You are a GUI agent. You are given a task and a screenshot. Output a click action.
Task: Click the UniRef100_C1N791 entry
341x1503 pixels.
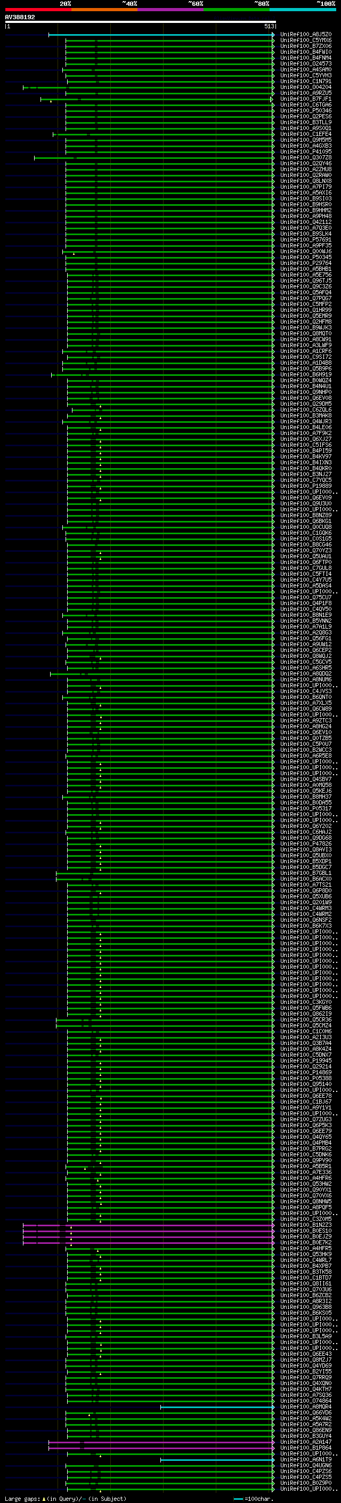coord(306,81)
